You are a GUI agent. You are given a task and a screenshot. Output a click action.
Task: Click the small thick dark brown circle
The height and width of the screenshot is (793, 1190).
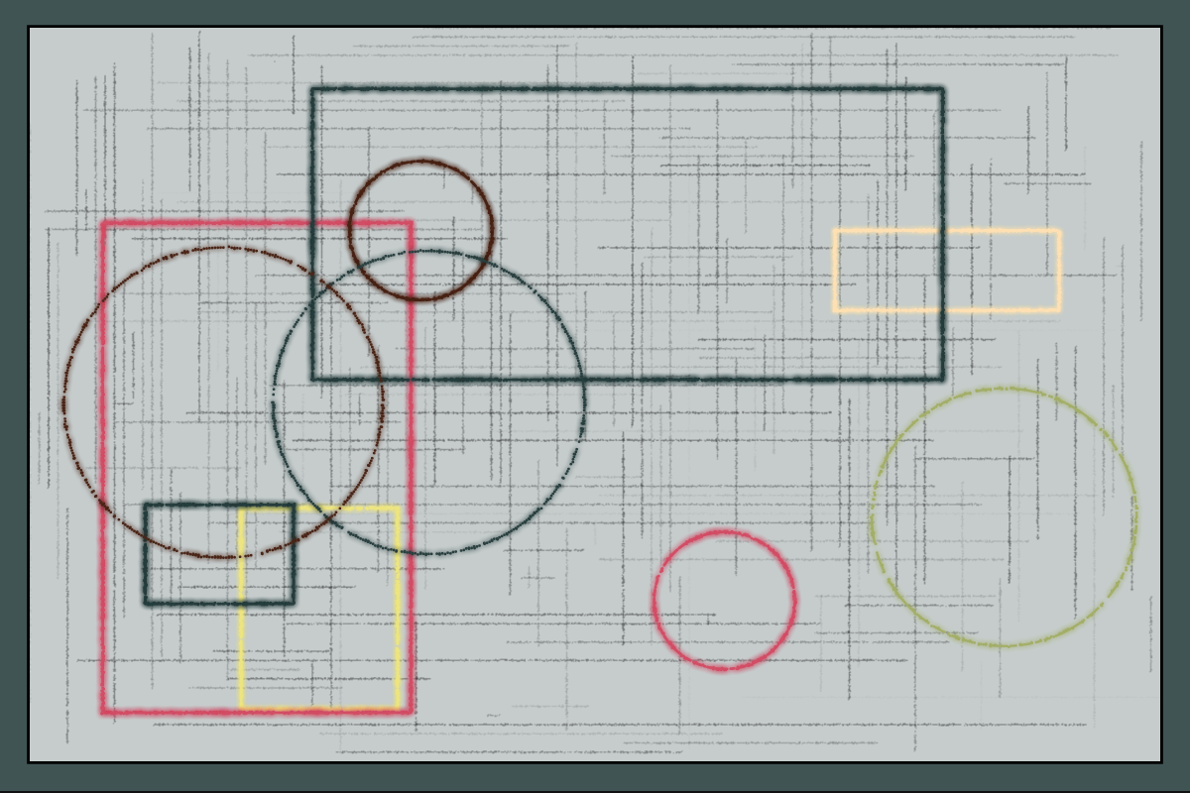pyautogui.click(x=420, y=163)
